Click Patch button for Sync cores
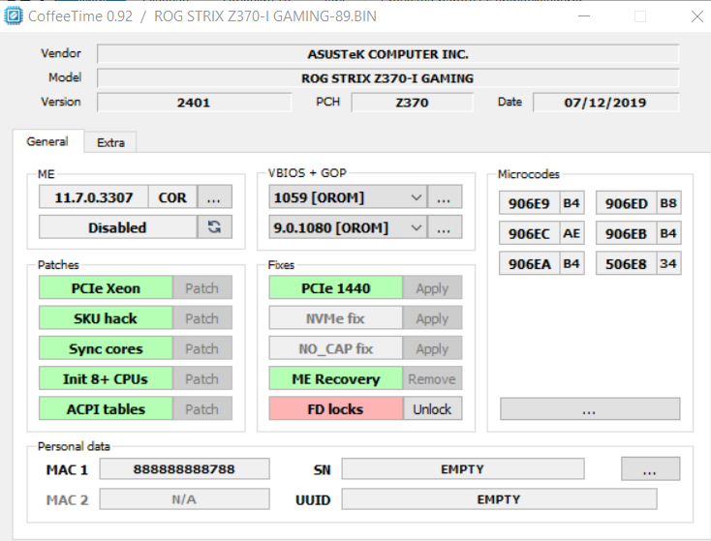 point(202,348)
